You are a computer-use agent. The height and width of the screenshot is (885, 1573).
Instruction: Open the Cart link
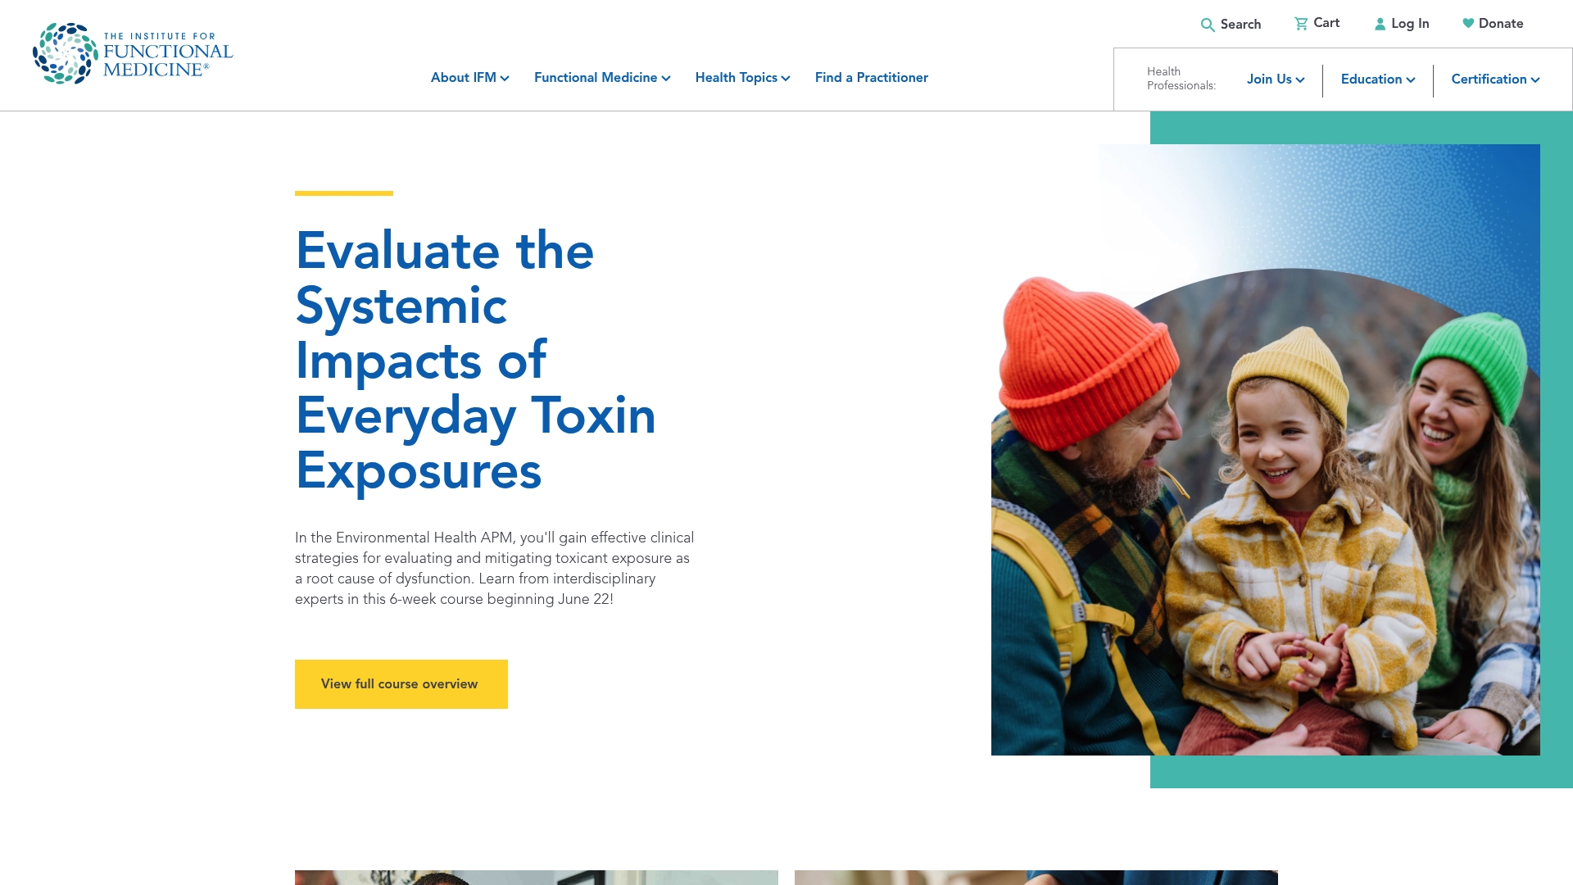coord(1317,23)
